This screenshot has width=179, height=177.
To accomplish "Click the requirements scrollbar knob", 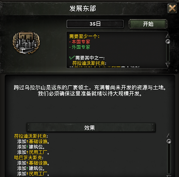I will click(168, 41).
